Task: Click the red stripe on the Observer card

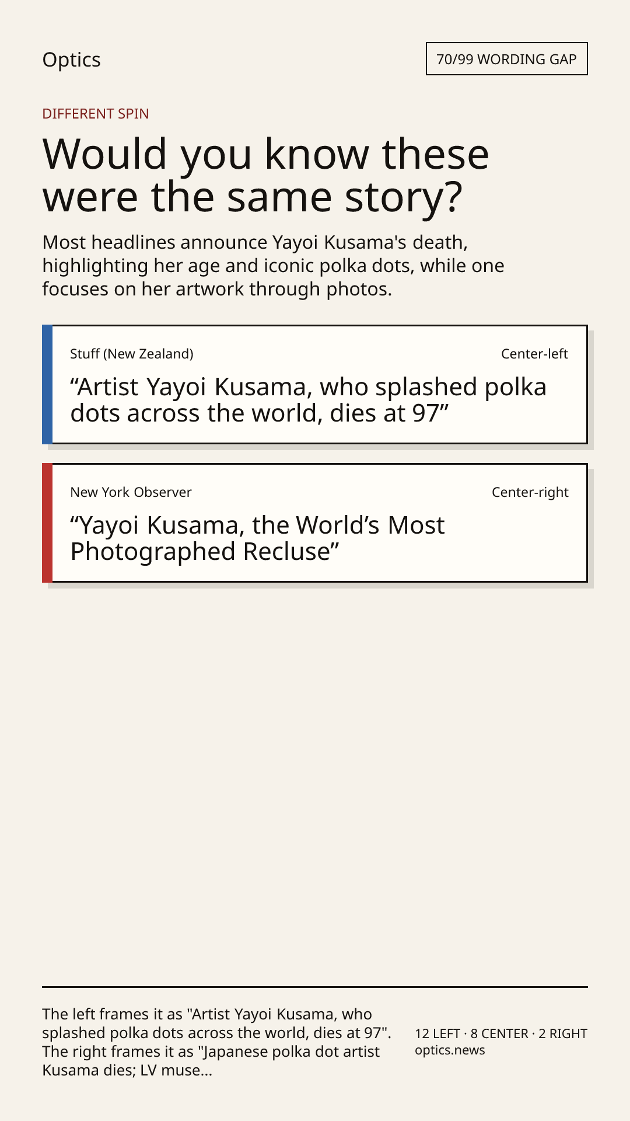Action: (x=47, y=523)
